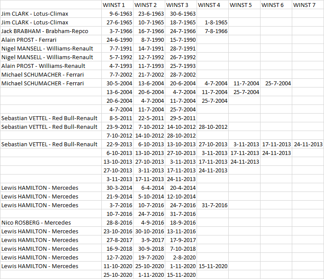This screenshot has height=279, width=324.
Task: Click 25-7-2004 in the WINST 4 column
Action: 213,101
